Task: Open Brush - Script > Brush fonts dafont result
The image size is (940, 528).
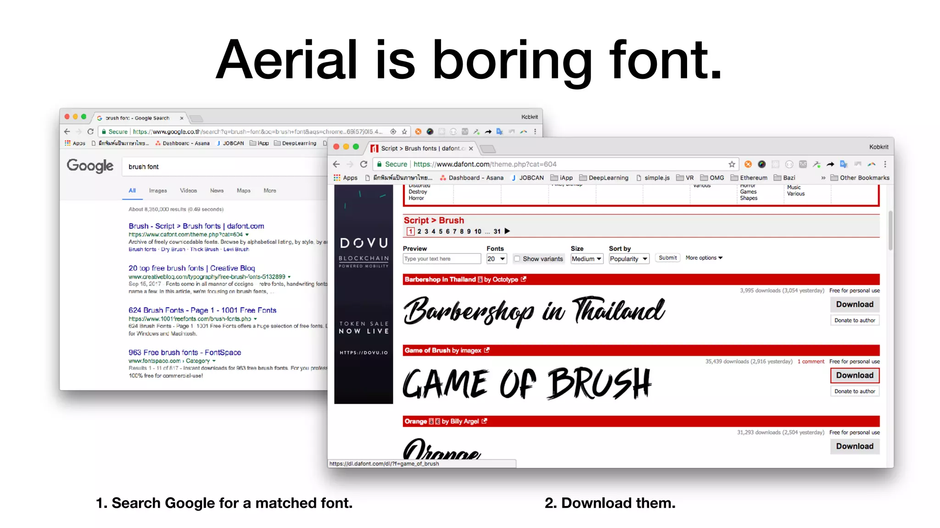Action: pos(196,226)
